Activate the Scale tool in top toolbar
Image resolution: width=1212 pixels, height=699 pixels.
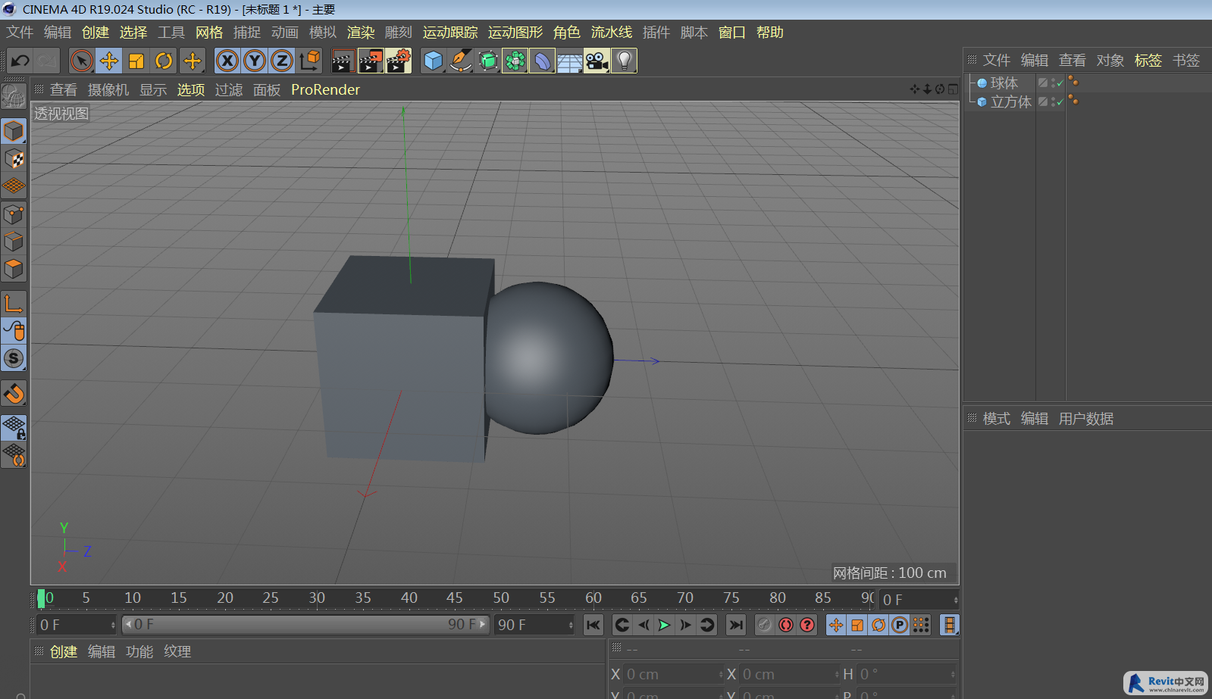(136, 61)
